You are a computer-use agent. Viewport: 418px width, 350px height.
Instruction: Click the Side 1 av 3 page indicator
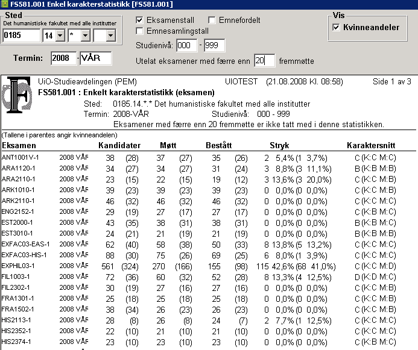[x=392, y=81]
